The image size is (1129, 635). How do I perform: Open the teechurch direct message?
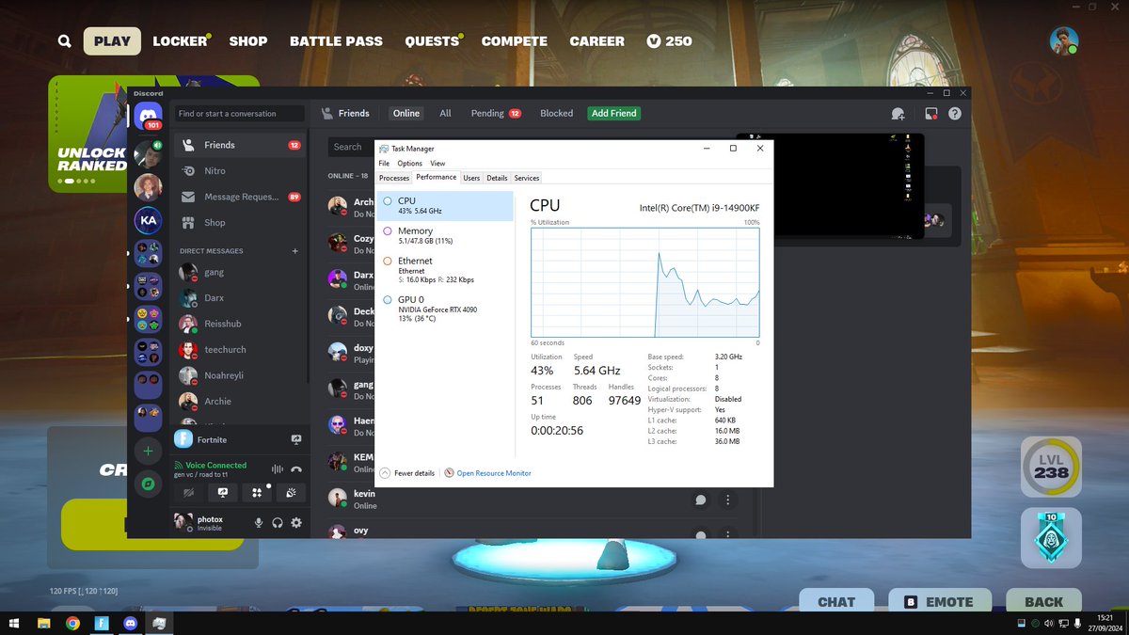[x=240, y=349]
